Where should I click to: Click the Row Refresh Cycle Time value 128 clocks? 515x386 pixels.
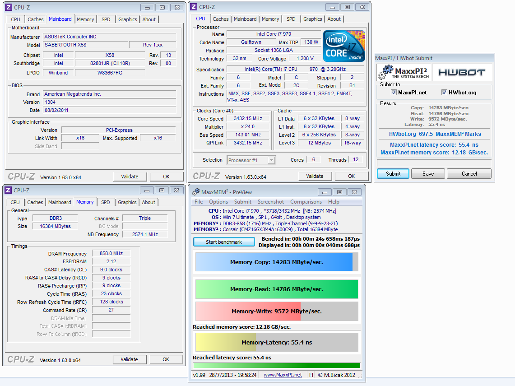111,302
